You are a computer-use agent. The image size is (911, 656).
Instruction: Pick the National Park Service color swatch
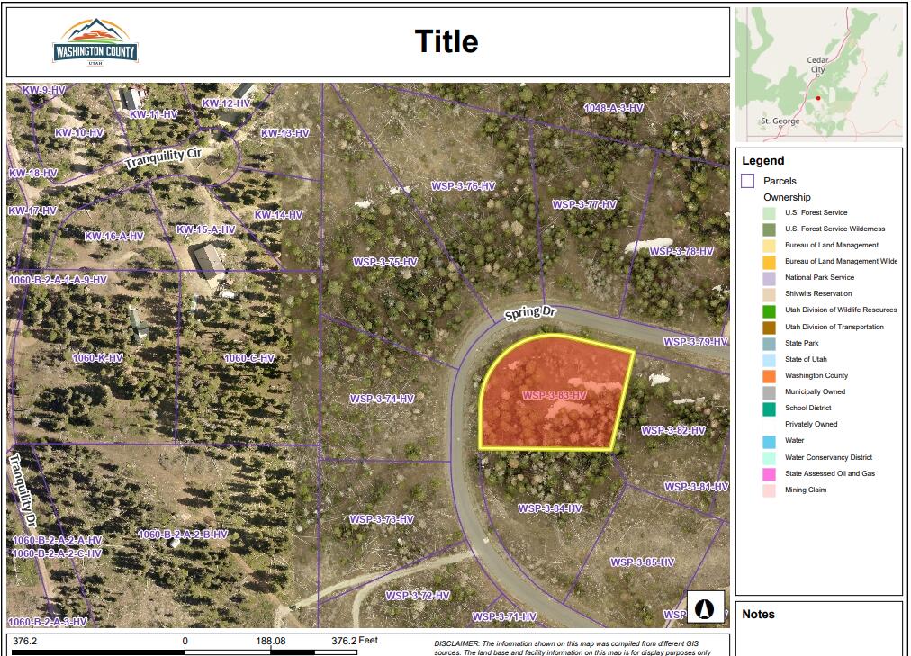tap(770, 278)
